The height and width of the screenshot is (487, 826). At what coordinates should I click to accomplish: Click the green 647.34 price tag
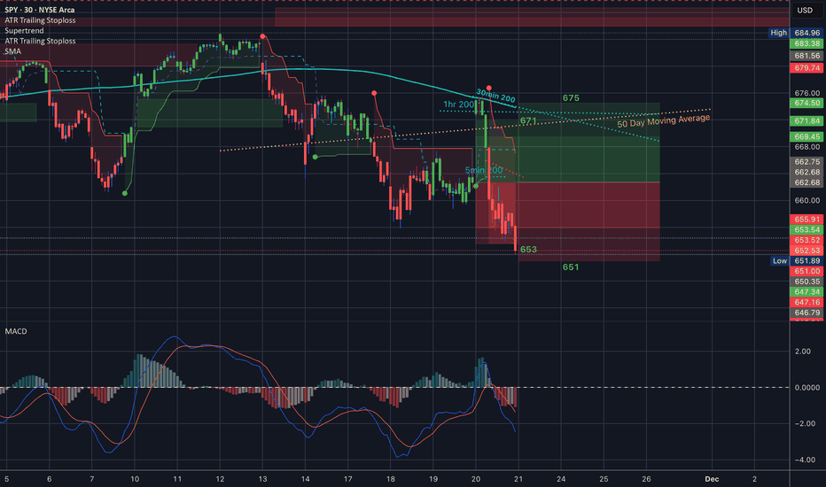click(806, 291)
